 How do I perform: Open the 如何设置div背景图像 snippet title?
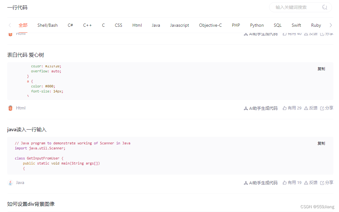[x=31, y=204]
